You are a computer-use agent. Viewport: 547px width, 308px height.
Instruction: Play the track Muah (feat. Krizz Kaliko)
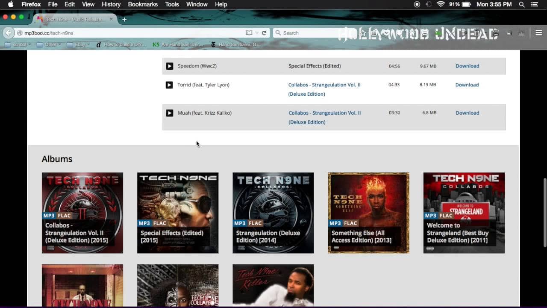pyautogui.click(x=170, y=113)
